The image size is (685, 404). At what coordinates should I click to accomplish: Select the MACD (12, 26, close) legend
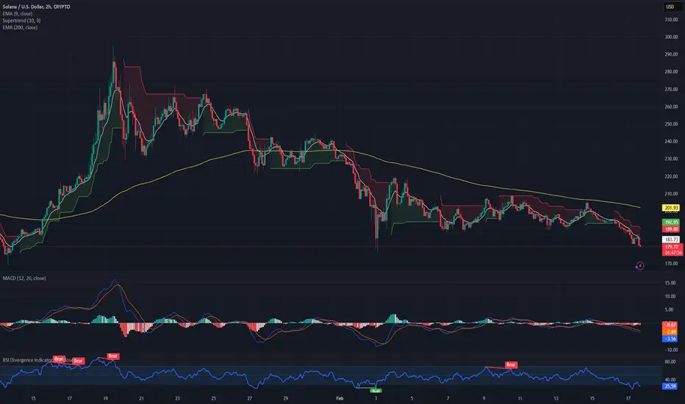tap(24, 278)
